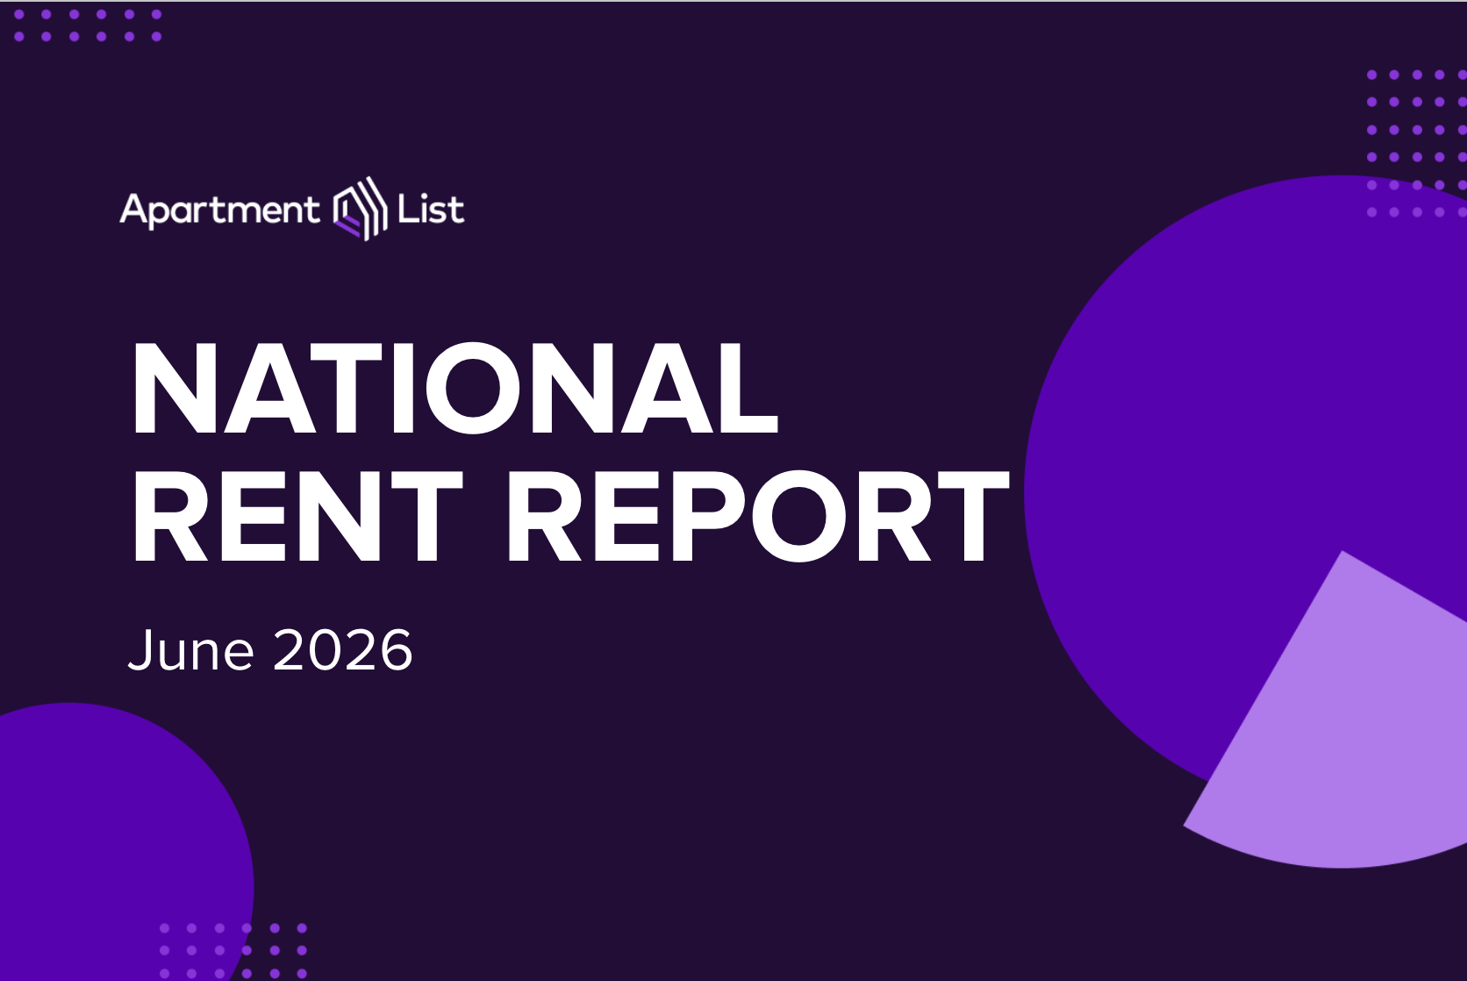Click the 'RENT REPORT' title text
This screenshot has height=981, width=1467.
tap(570, 517)
